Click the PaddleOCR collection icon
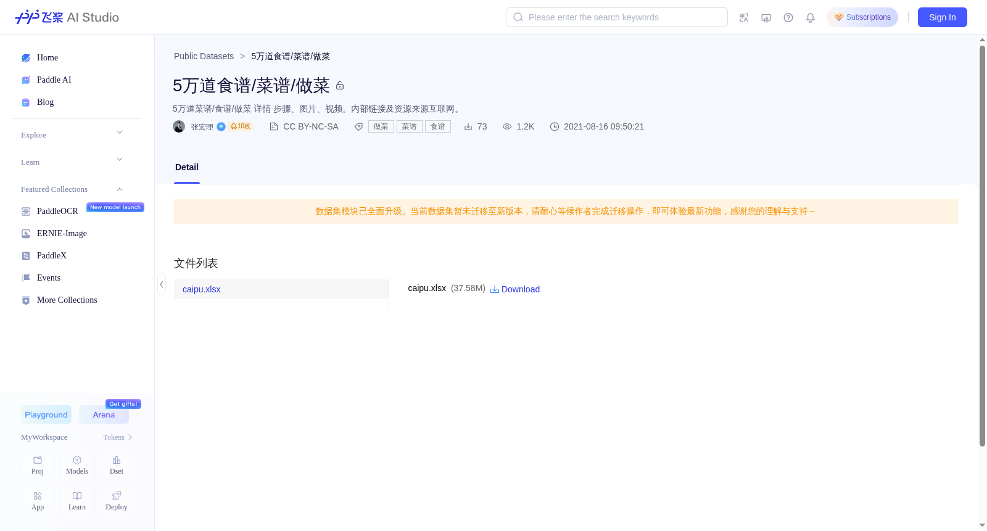Screen dimensions: 987x531 (x=26, y=212)
